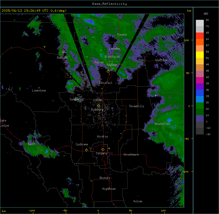Click the Okotoks label
Viewport: 219px width, 214px height.
105,178
